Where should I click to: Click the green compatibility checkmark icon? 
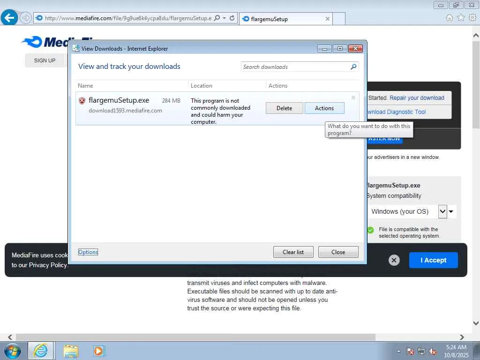tap(370, 230)
